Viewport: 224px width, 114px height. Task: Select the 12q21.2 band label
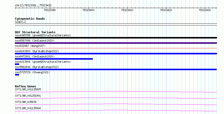(x=20, y=22)
